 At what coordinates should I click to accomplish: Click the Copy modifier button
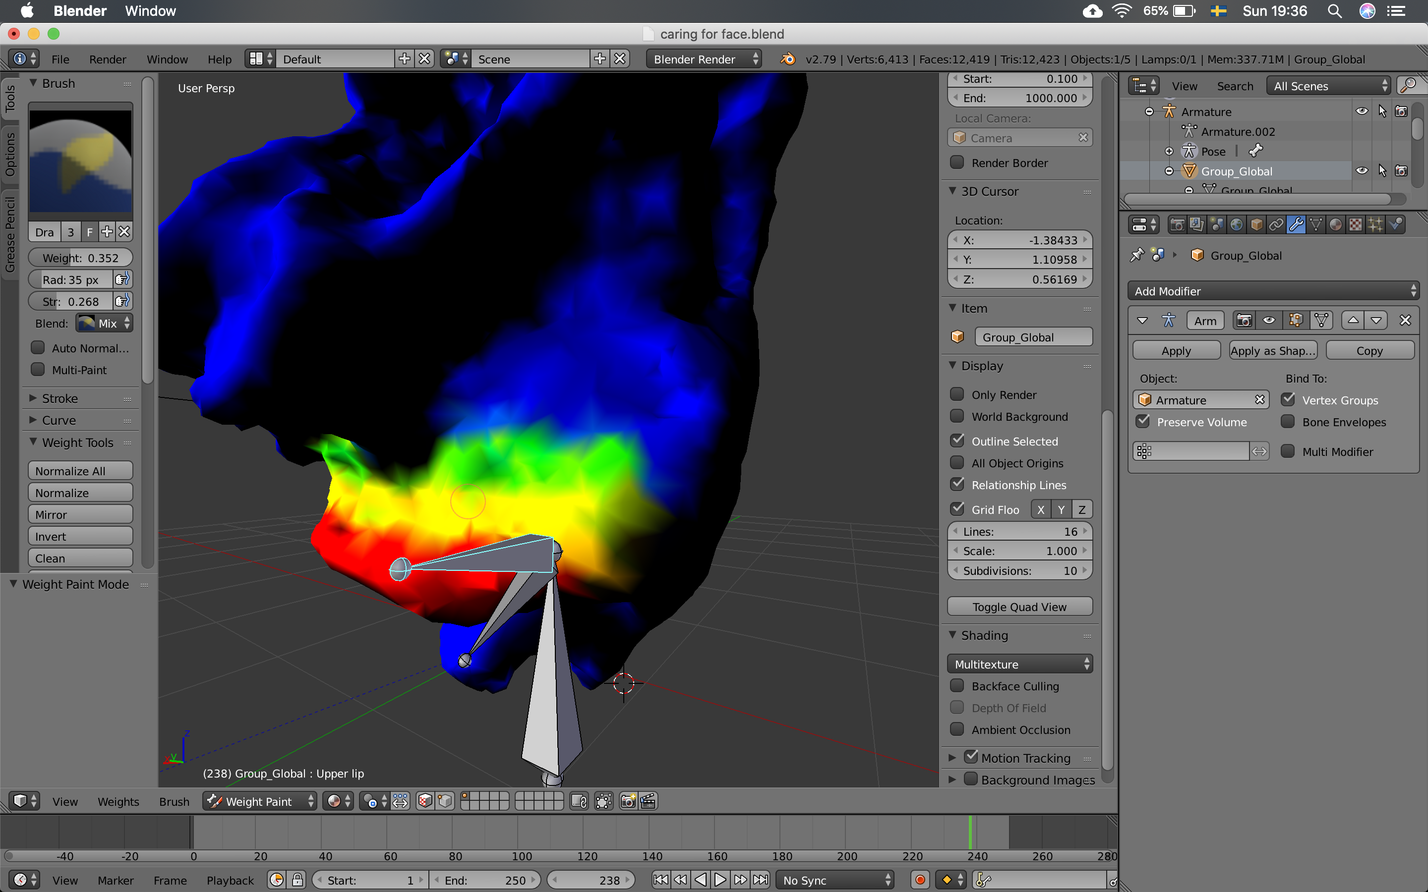coord(1369,350)
